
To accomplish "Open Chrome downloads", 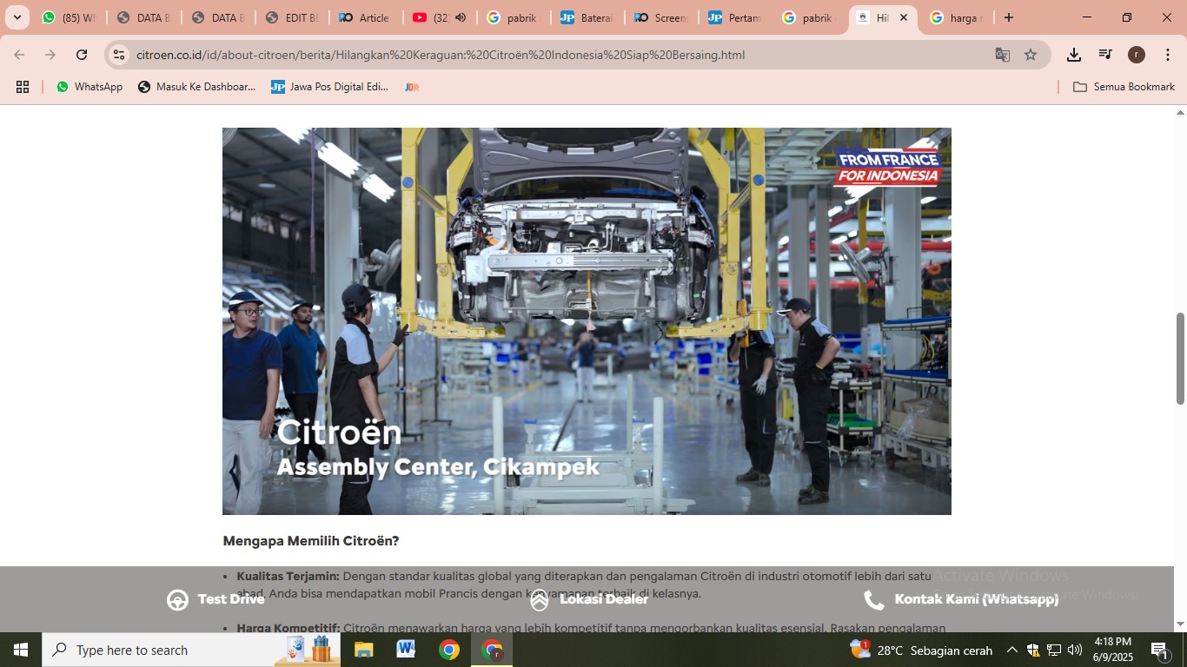I will [x=1074, y=55].
